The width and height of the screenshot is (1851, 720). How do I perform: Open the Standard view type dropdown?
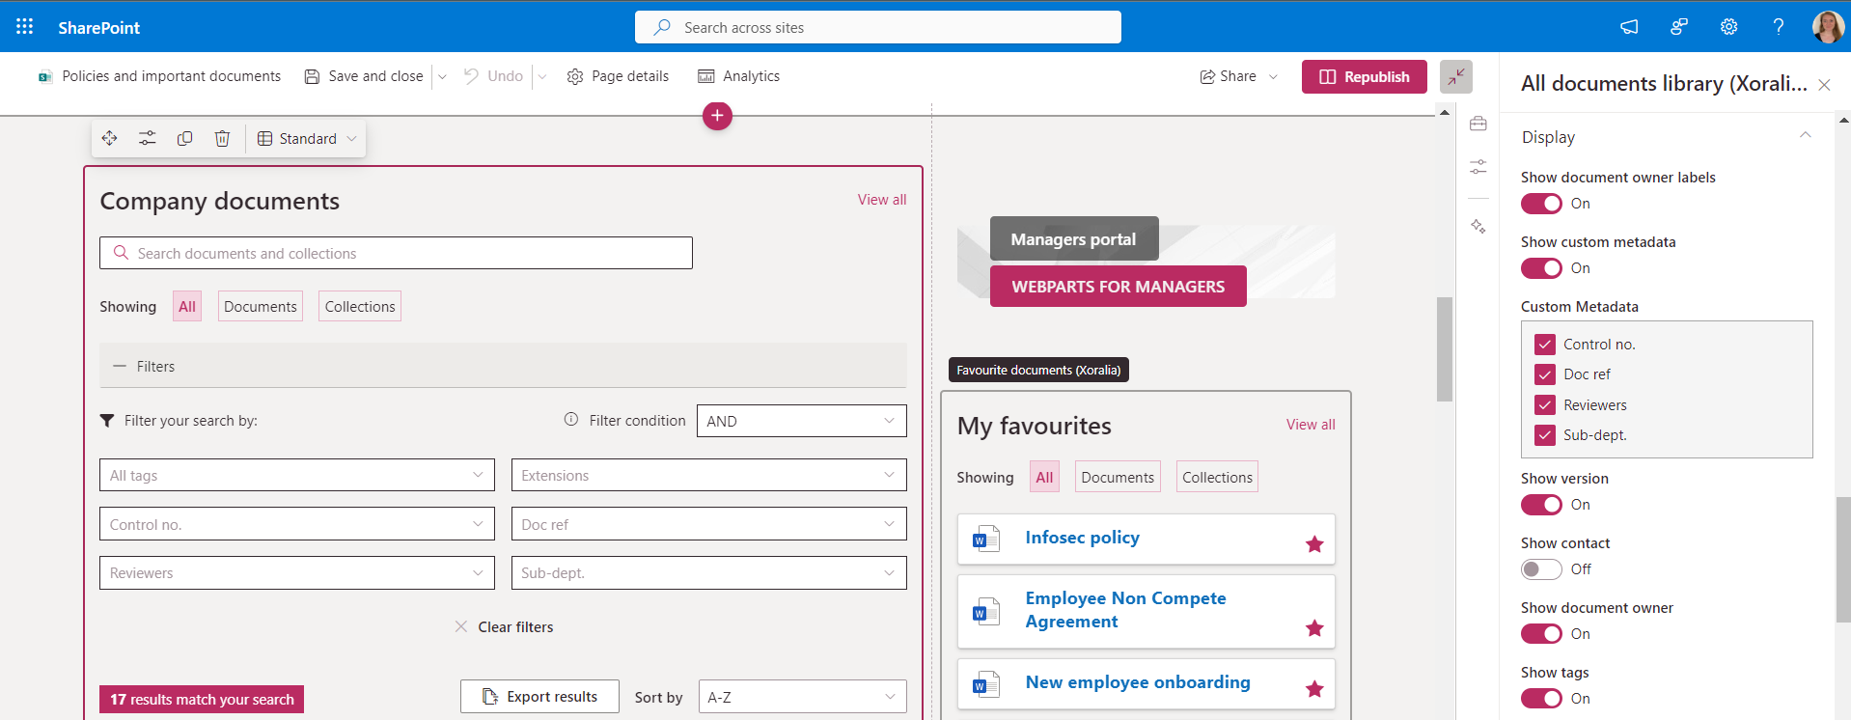click(307, 138)
